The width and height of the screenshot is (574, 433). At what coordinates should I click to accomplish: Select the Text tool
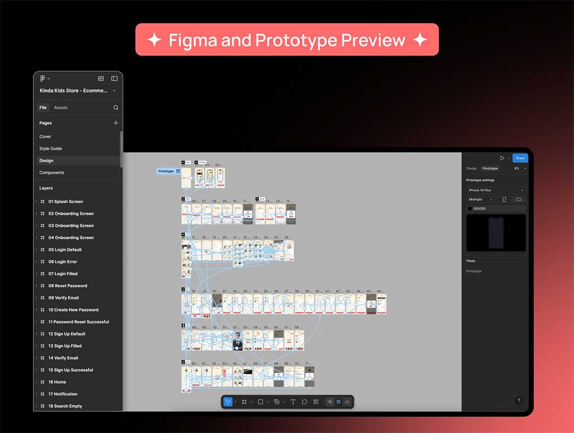click(293, 402)
